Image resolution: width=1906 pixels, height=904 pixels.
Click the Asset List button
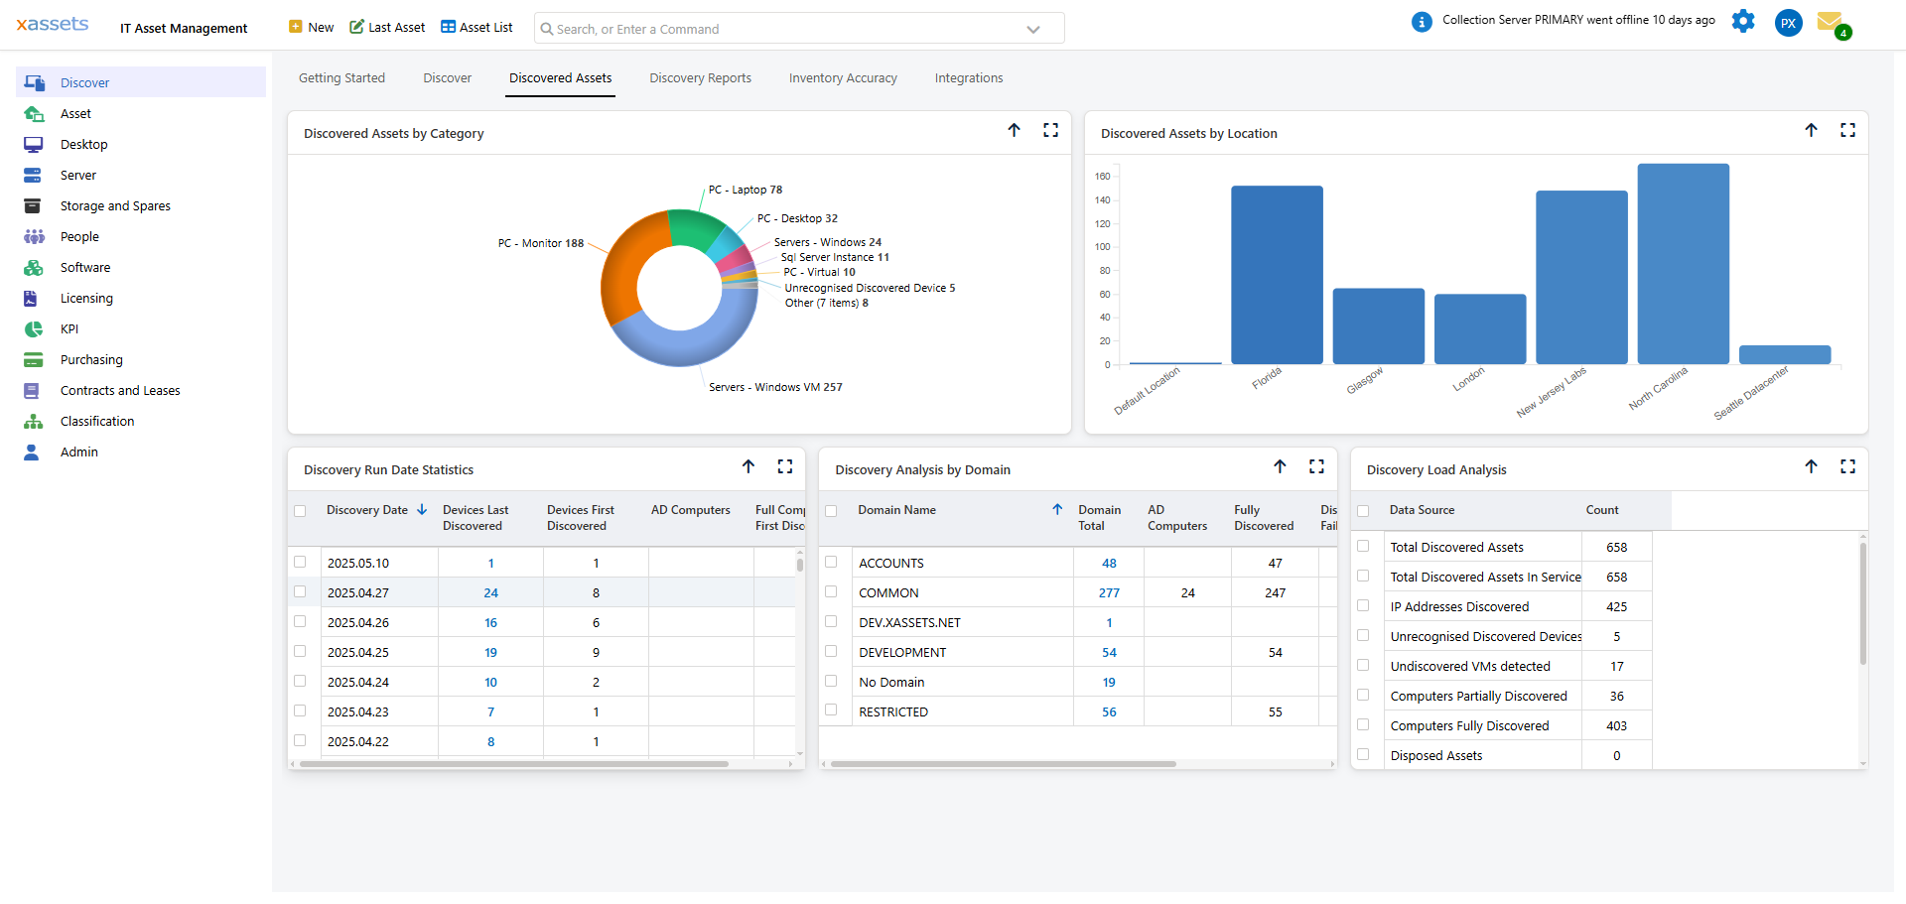tap(476, 27)
